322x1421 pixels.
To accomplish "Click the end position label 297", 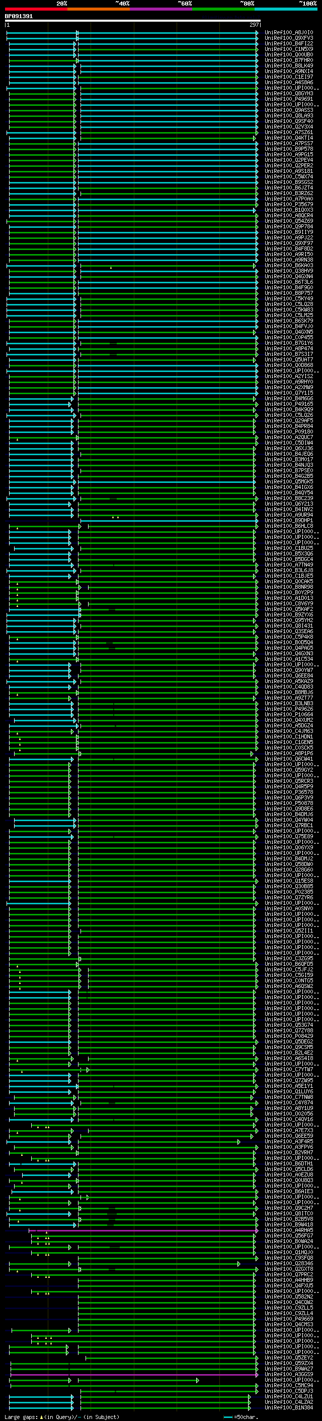I will [x=254, y=25].
